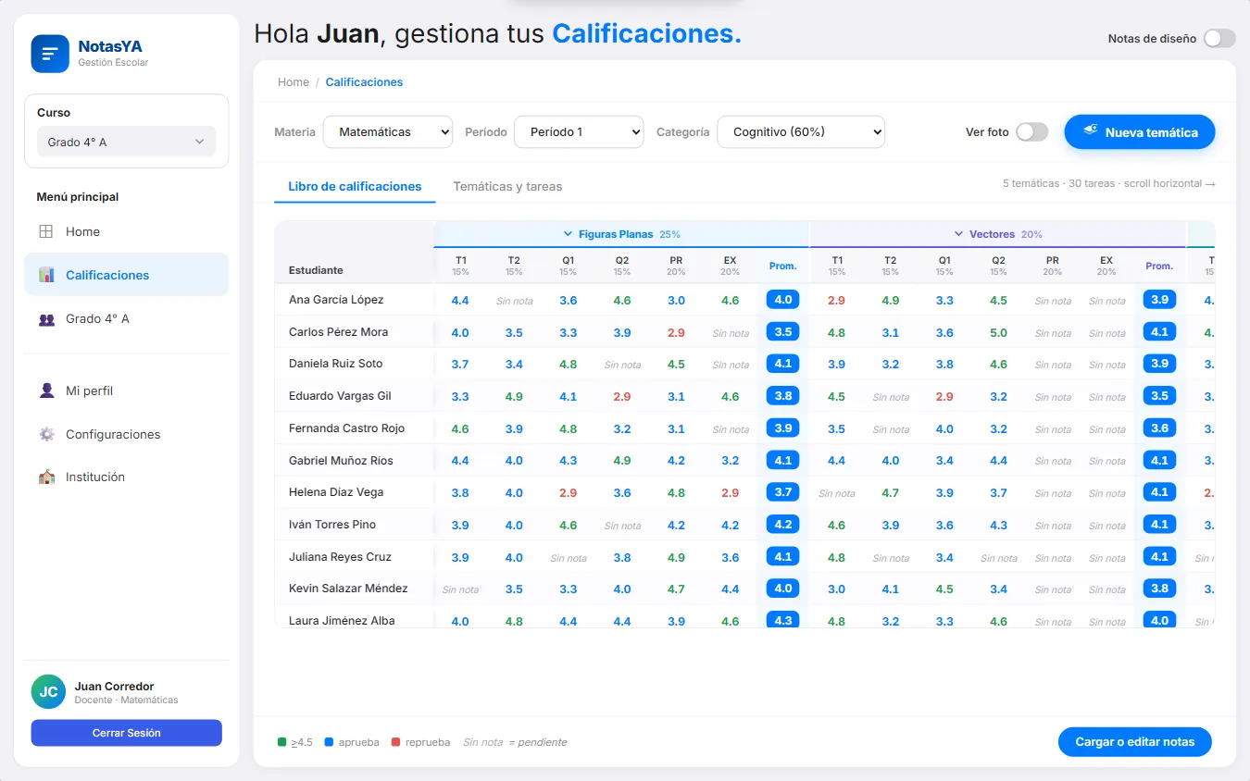Screen dimensions: 1250x781
Task: Click the student name Kevin Salazar Méndez
Action: tap(348, 589)
